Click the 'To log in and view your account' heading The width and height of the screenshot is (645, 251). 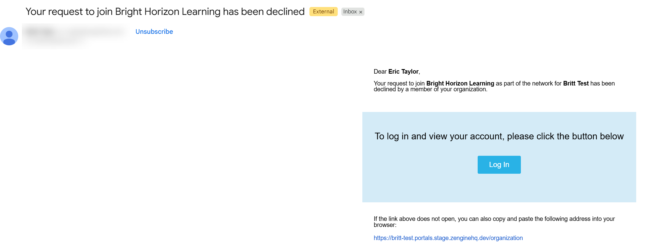(x=499, y=136)
